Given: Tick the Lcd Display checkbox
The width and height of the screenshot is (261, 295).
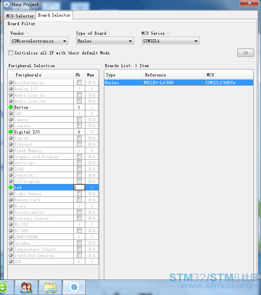Looking at the screenshot, I should (x=79, y=181).
